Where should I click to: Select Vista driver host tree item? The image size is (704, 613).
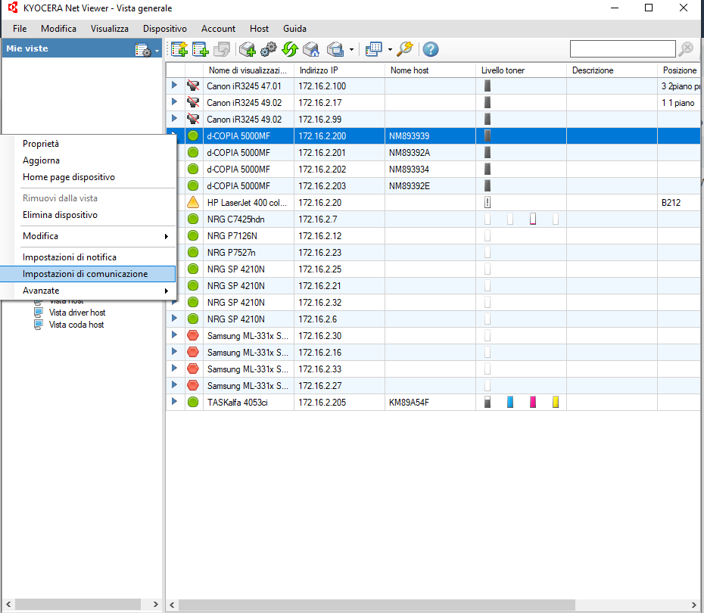pyautogui.click(x=76, y=313)
